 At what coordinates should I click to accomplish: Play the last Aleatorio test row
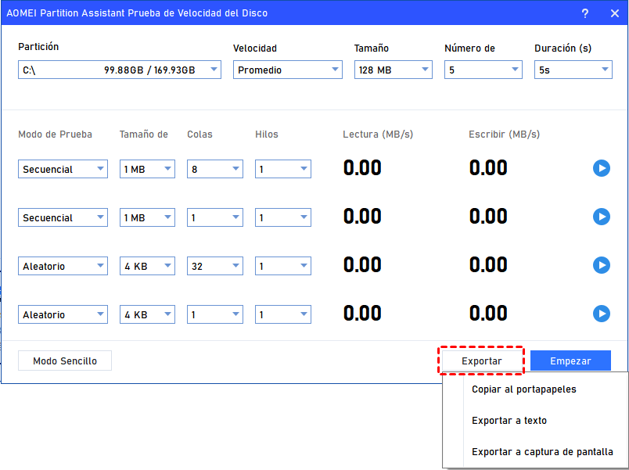click(x=601, y=314)
